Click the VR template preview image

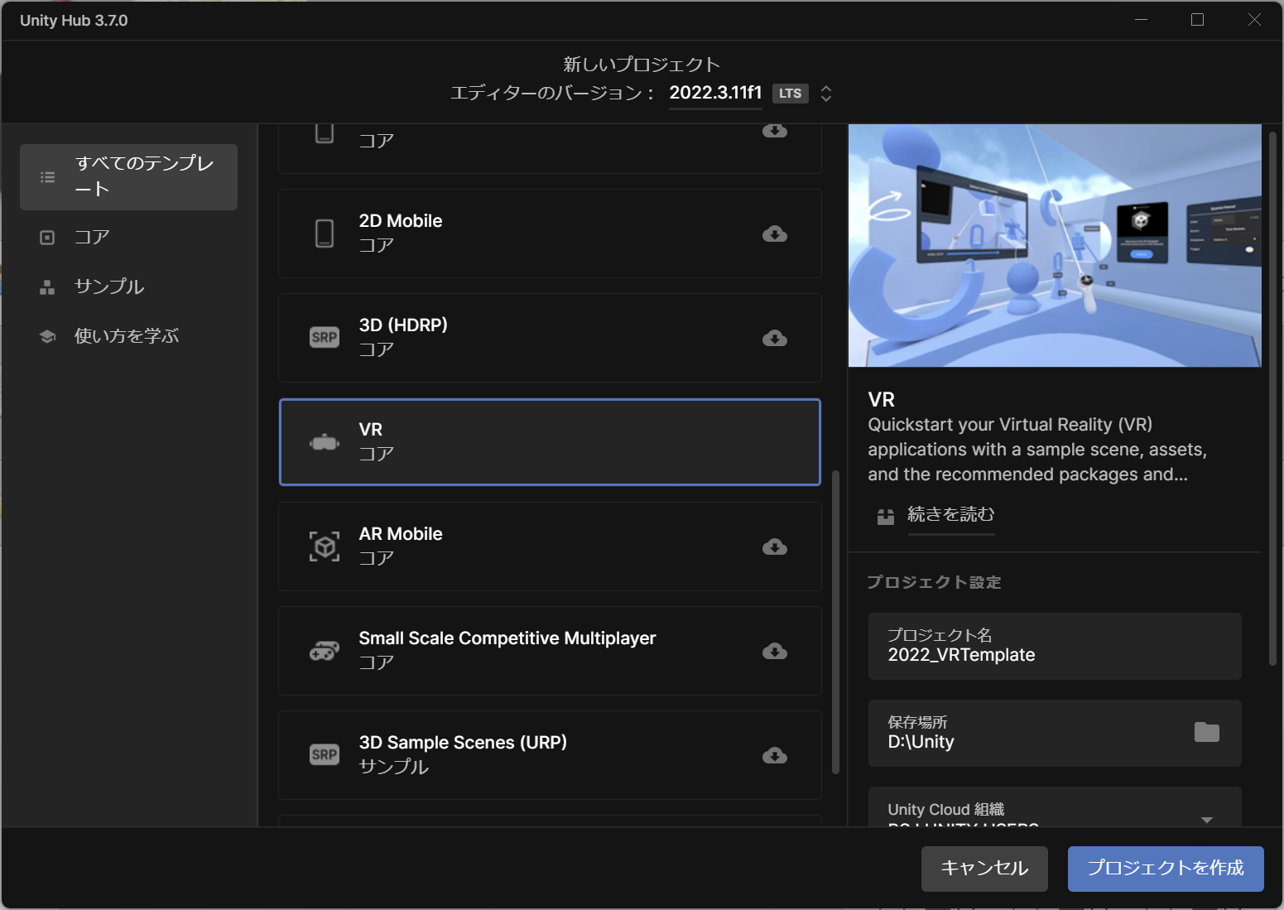click(1054, 245)
